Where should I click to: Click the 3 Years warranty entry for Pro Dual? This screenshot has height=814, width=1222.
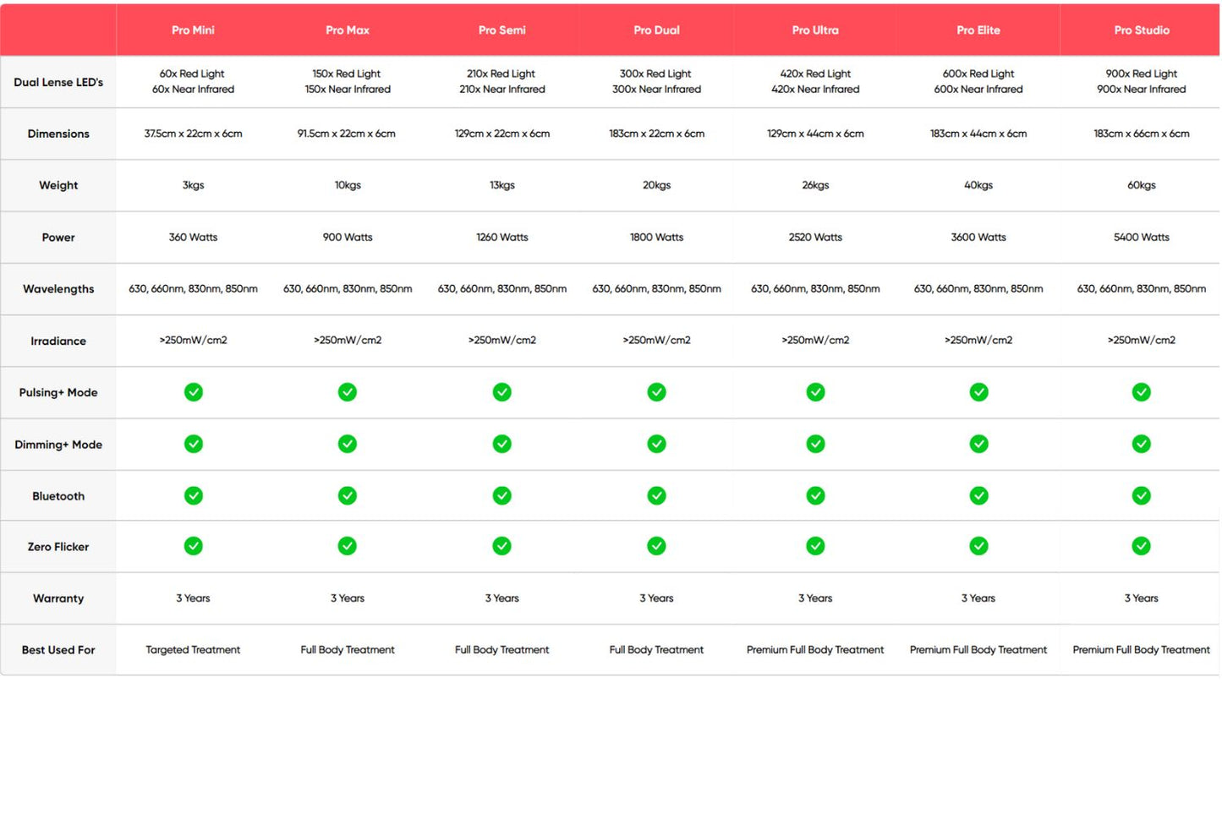click(x=656, y=598)
